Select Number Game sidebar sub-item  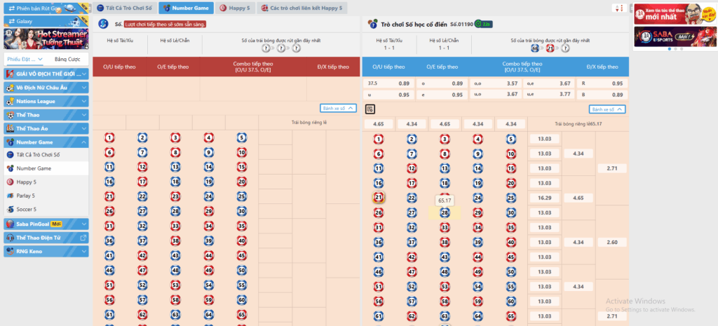coord(46,168)
